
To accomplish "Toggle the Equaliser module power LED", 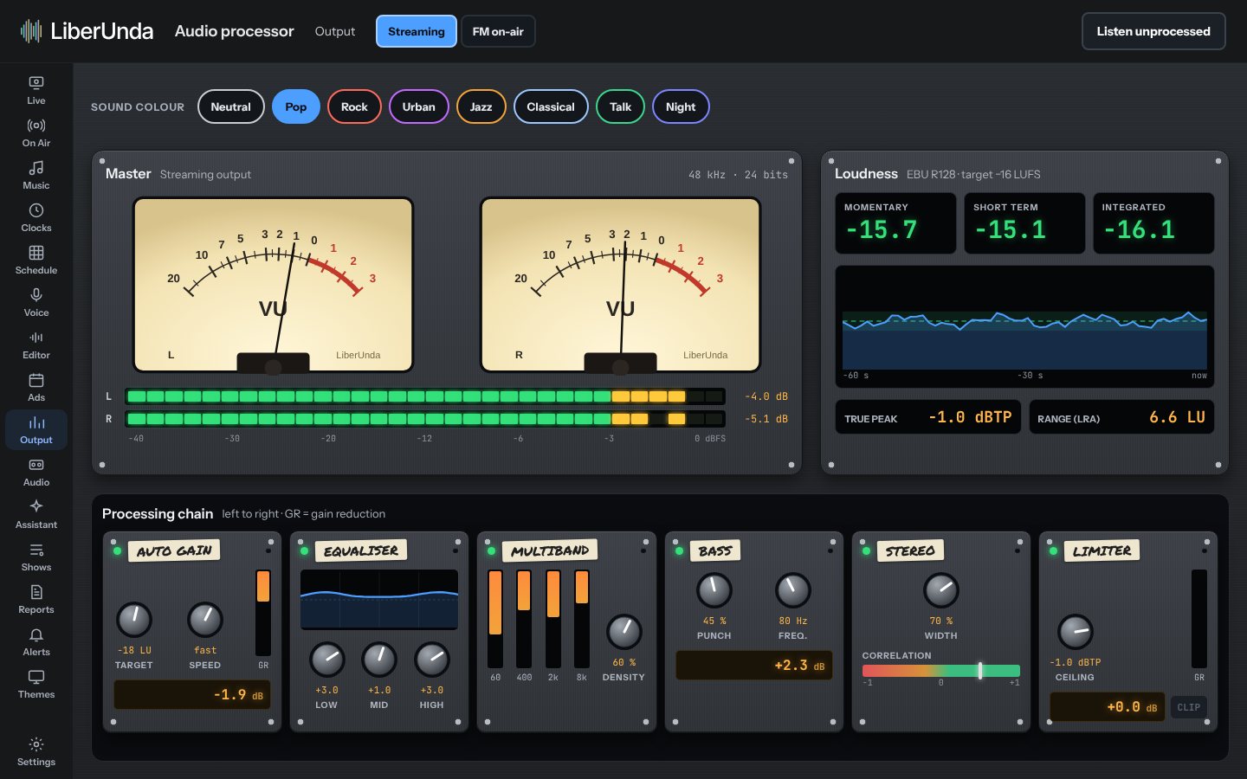I will coord(304,550).
